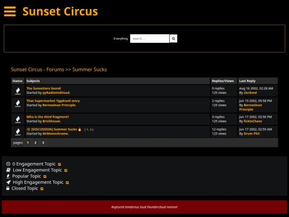Click the High Engagement rocket icon

click(x=9, y=182)
